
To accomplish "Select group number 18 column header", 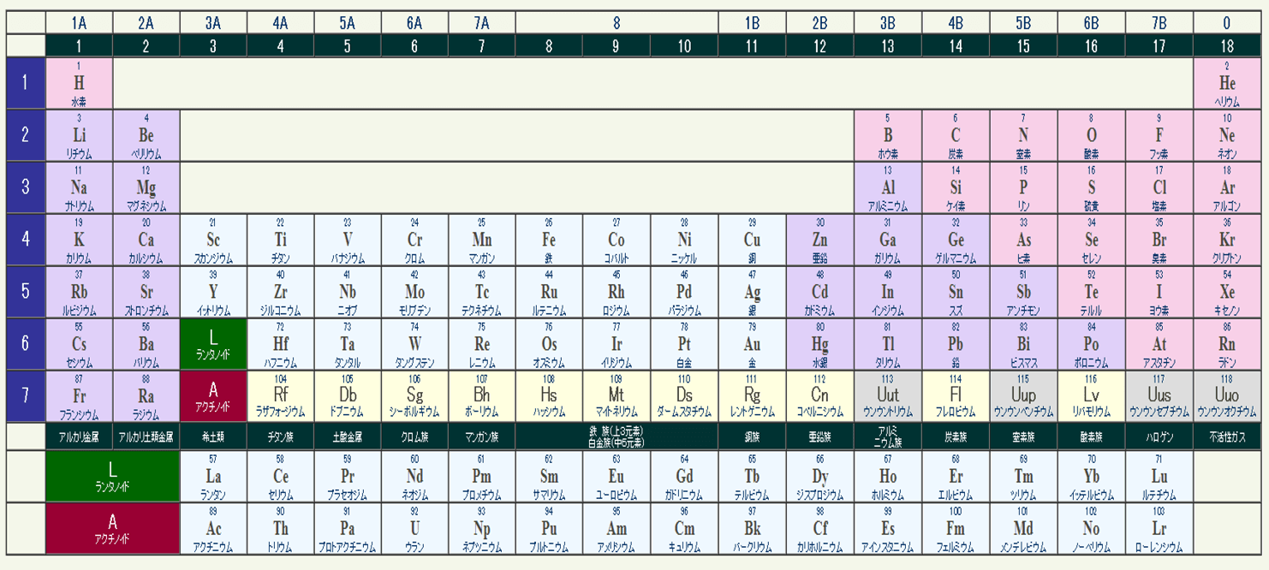I will click(1227, 46).
